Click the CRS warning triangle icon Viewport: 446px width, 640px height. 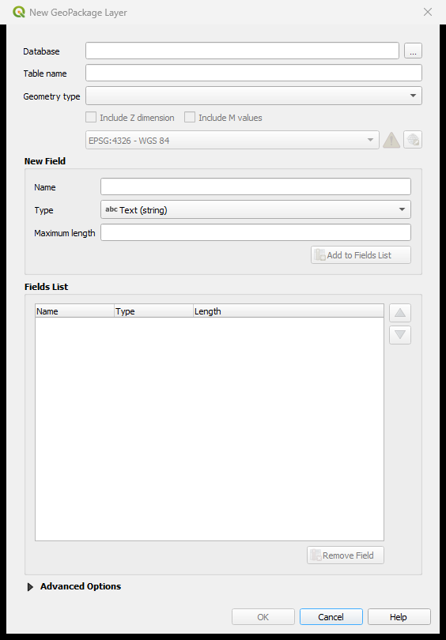[391, 140]
